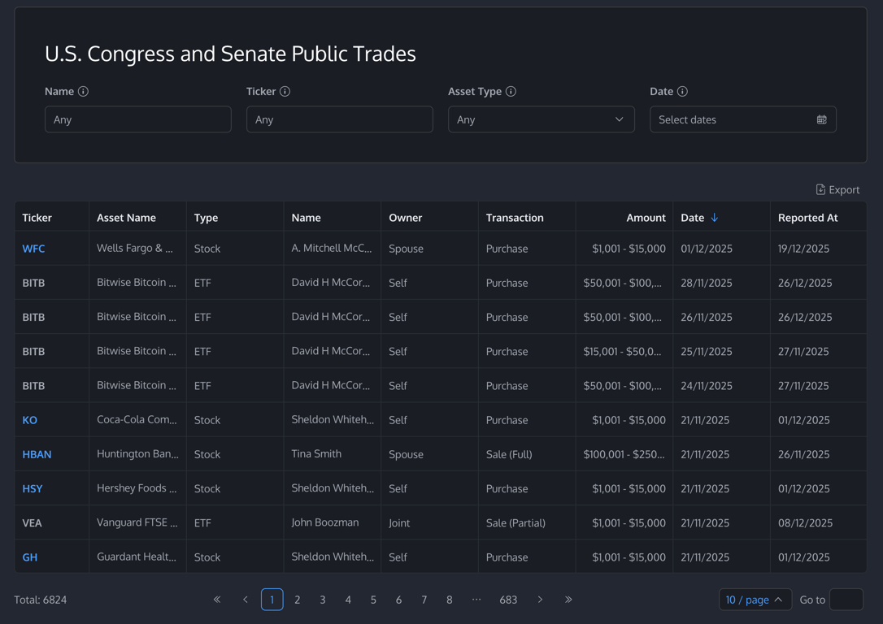Click the info icon beside Date label

click(x=682, y=92)
